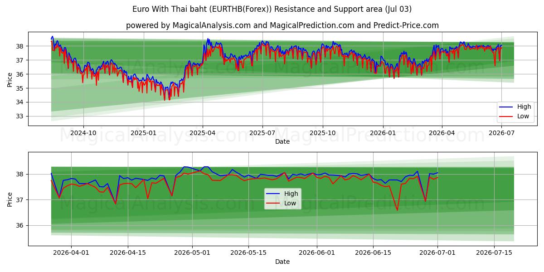This screenshot has width=544, height=272.
Task: Click the 2026-01 date tick label
Action: click(x=383, y=133)
